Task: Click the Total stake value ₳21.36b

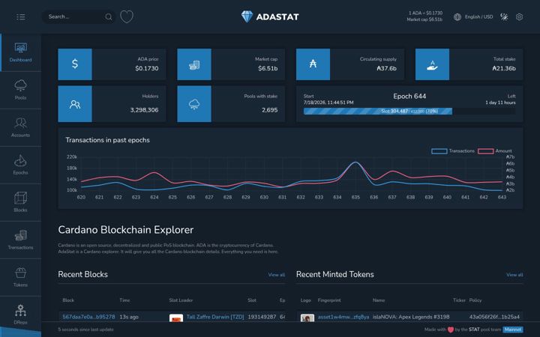Action: tap(504, 68)
